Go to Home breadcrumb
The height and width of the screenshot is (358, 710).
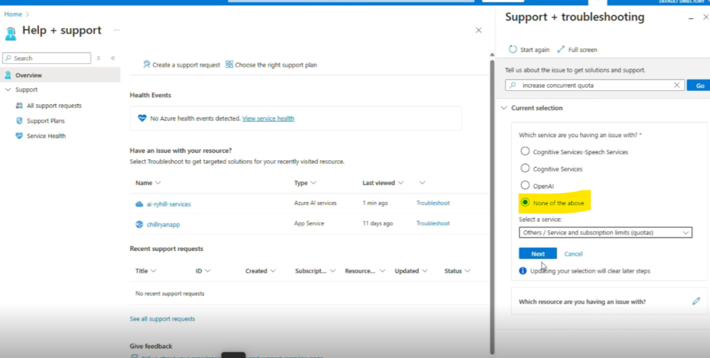tap(13, 14)
